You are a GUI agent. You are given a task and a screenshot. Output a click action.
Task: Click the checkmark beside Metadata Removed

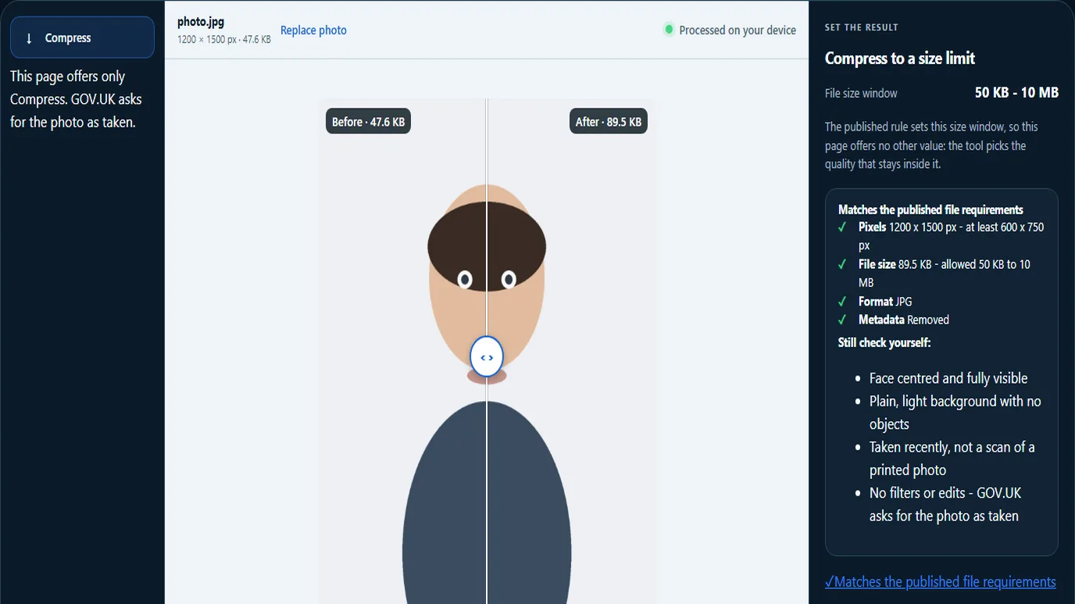pyautogui.click(x=842, y=320)
